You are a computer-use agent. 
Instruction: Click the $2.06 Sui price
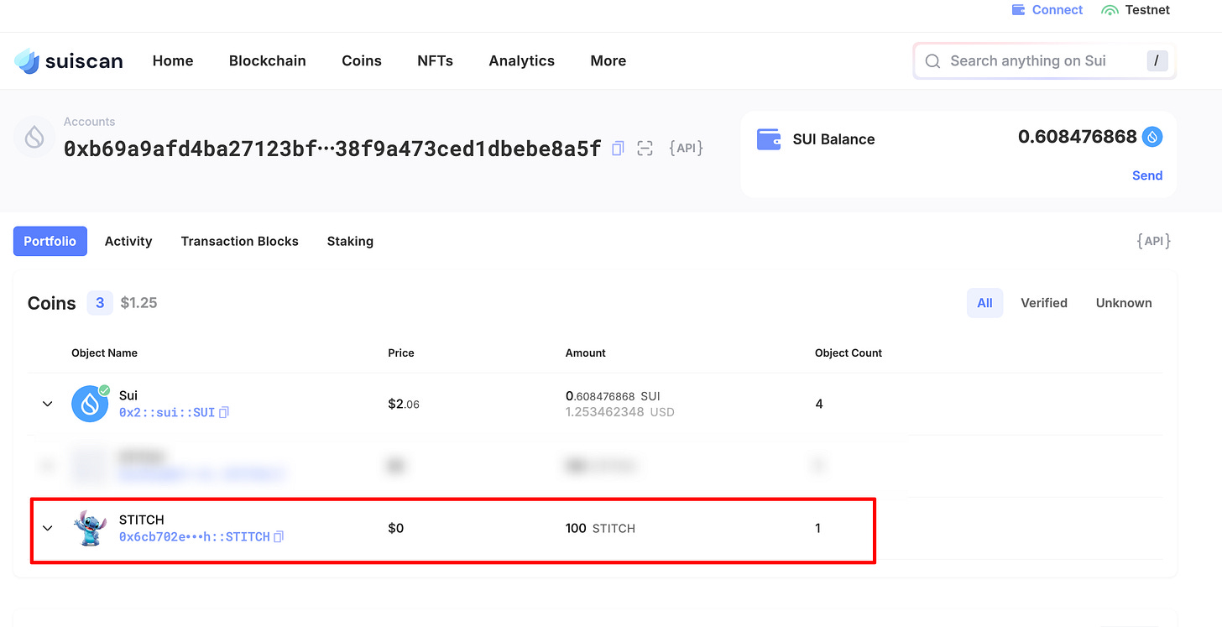point(404,404)
